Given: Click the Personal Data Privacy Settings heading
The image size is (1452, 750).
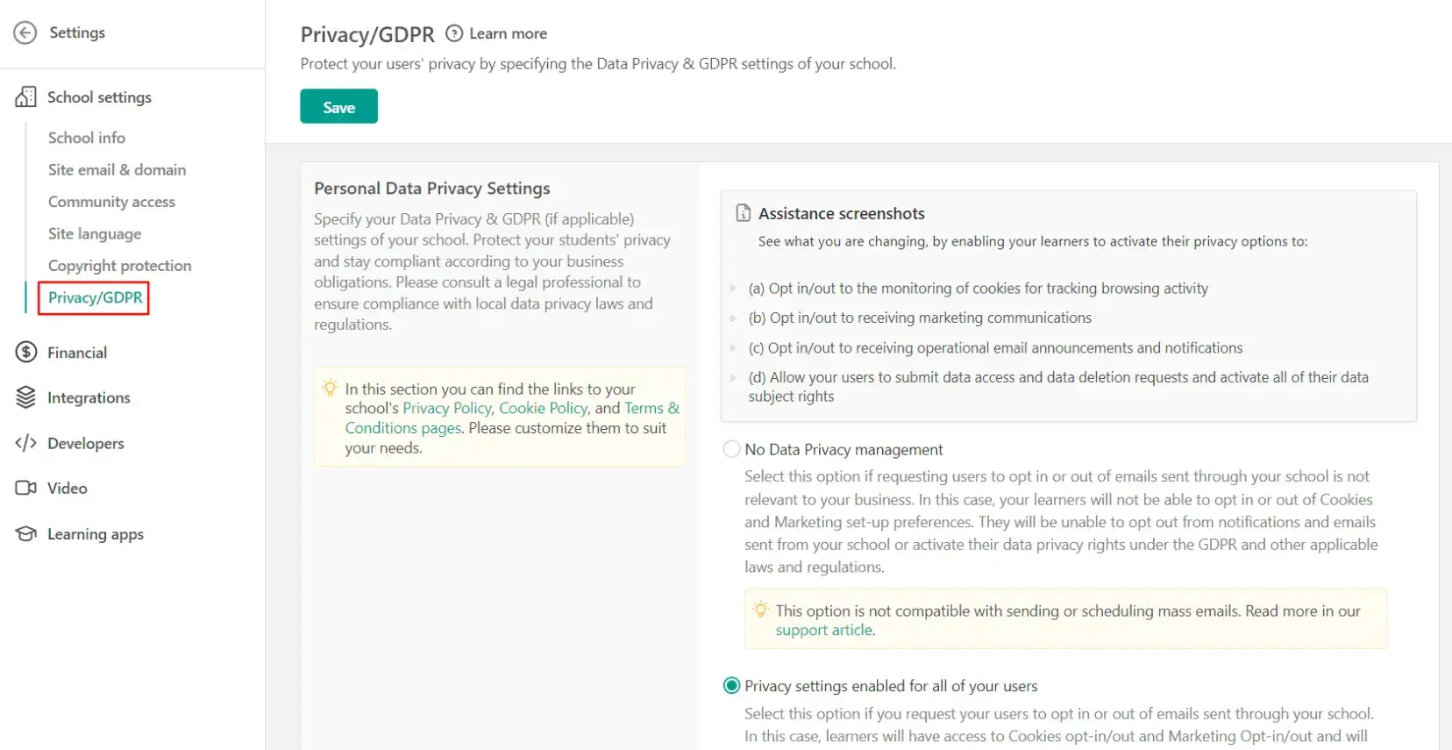Looking at the screenshot, I should (432, 188).
